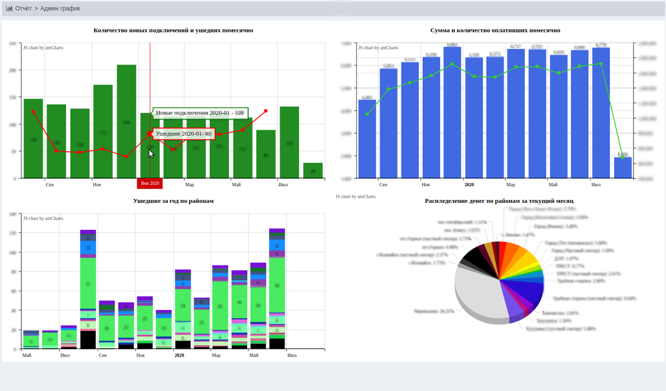Click the leftmost blue bar in payments chart
Screen dimensions: 666x391
367,140
